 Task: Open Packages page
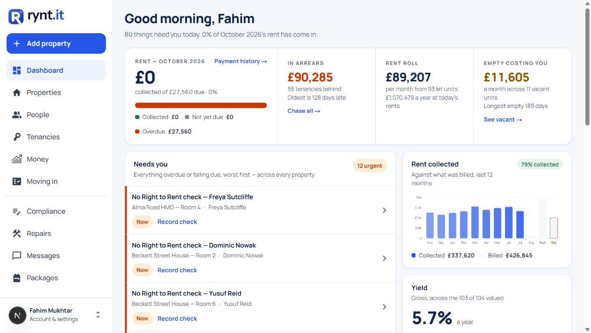click(56, 278)
